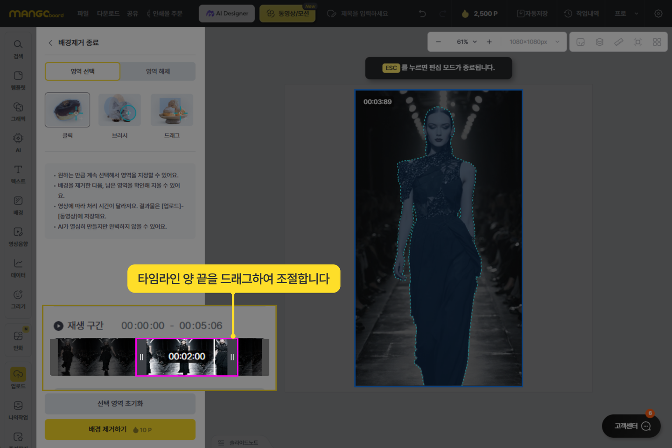Open the ruler tool icon
This screenshot has width=672, height=448.
[x=619, y=42]
